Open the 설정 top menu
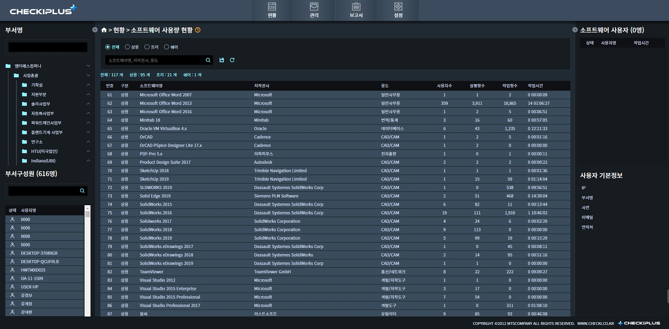The height and width of the screenshot is (329, 669). coord(398,10)
